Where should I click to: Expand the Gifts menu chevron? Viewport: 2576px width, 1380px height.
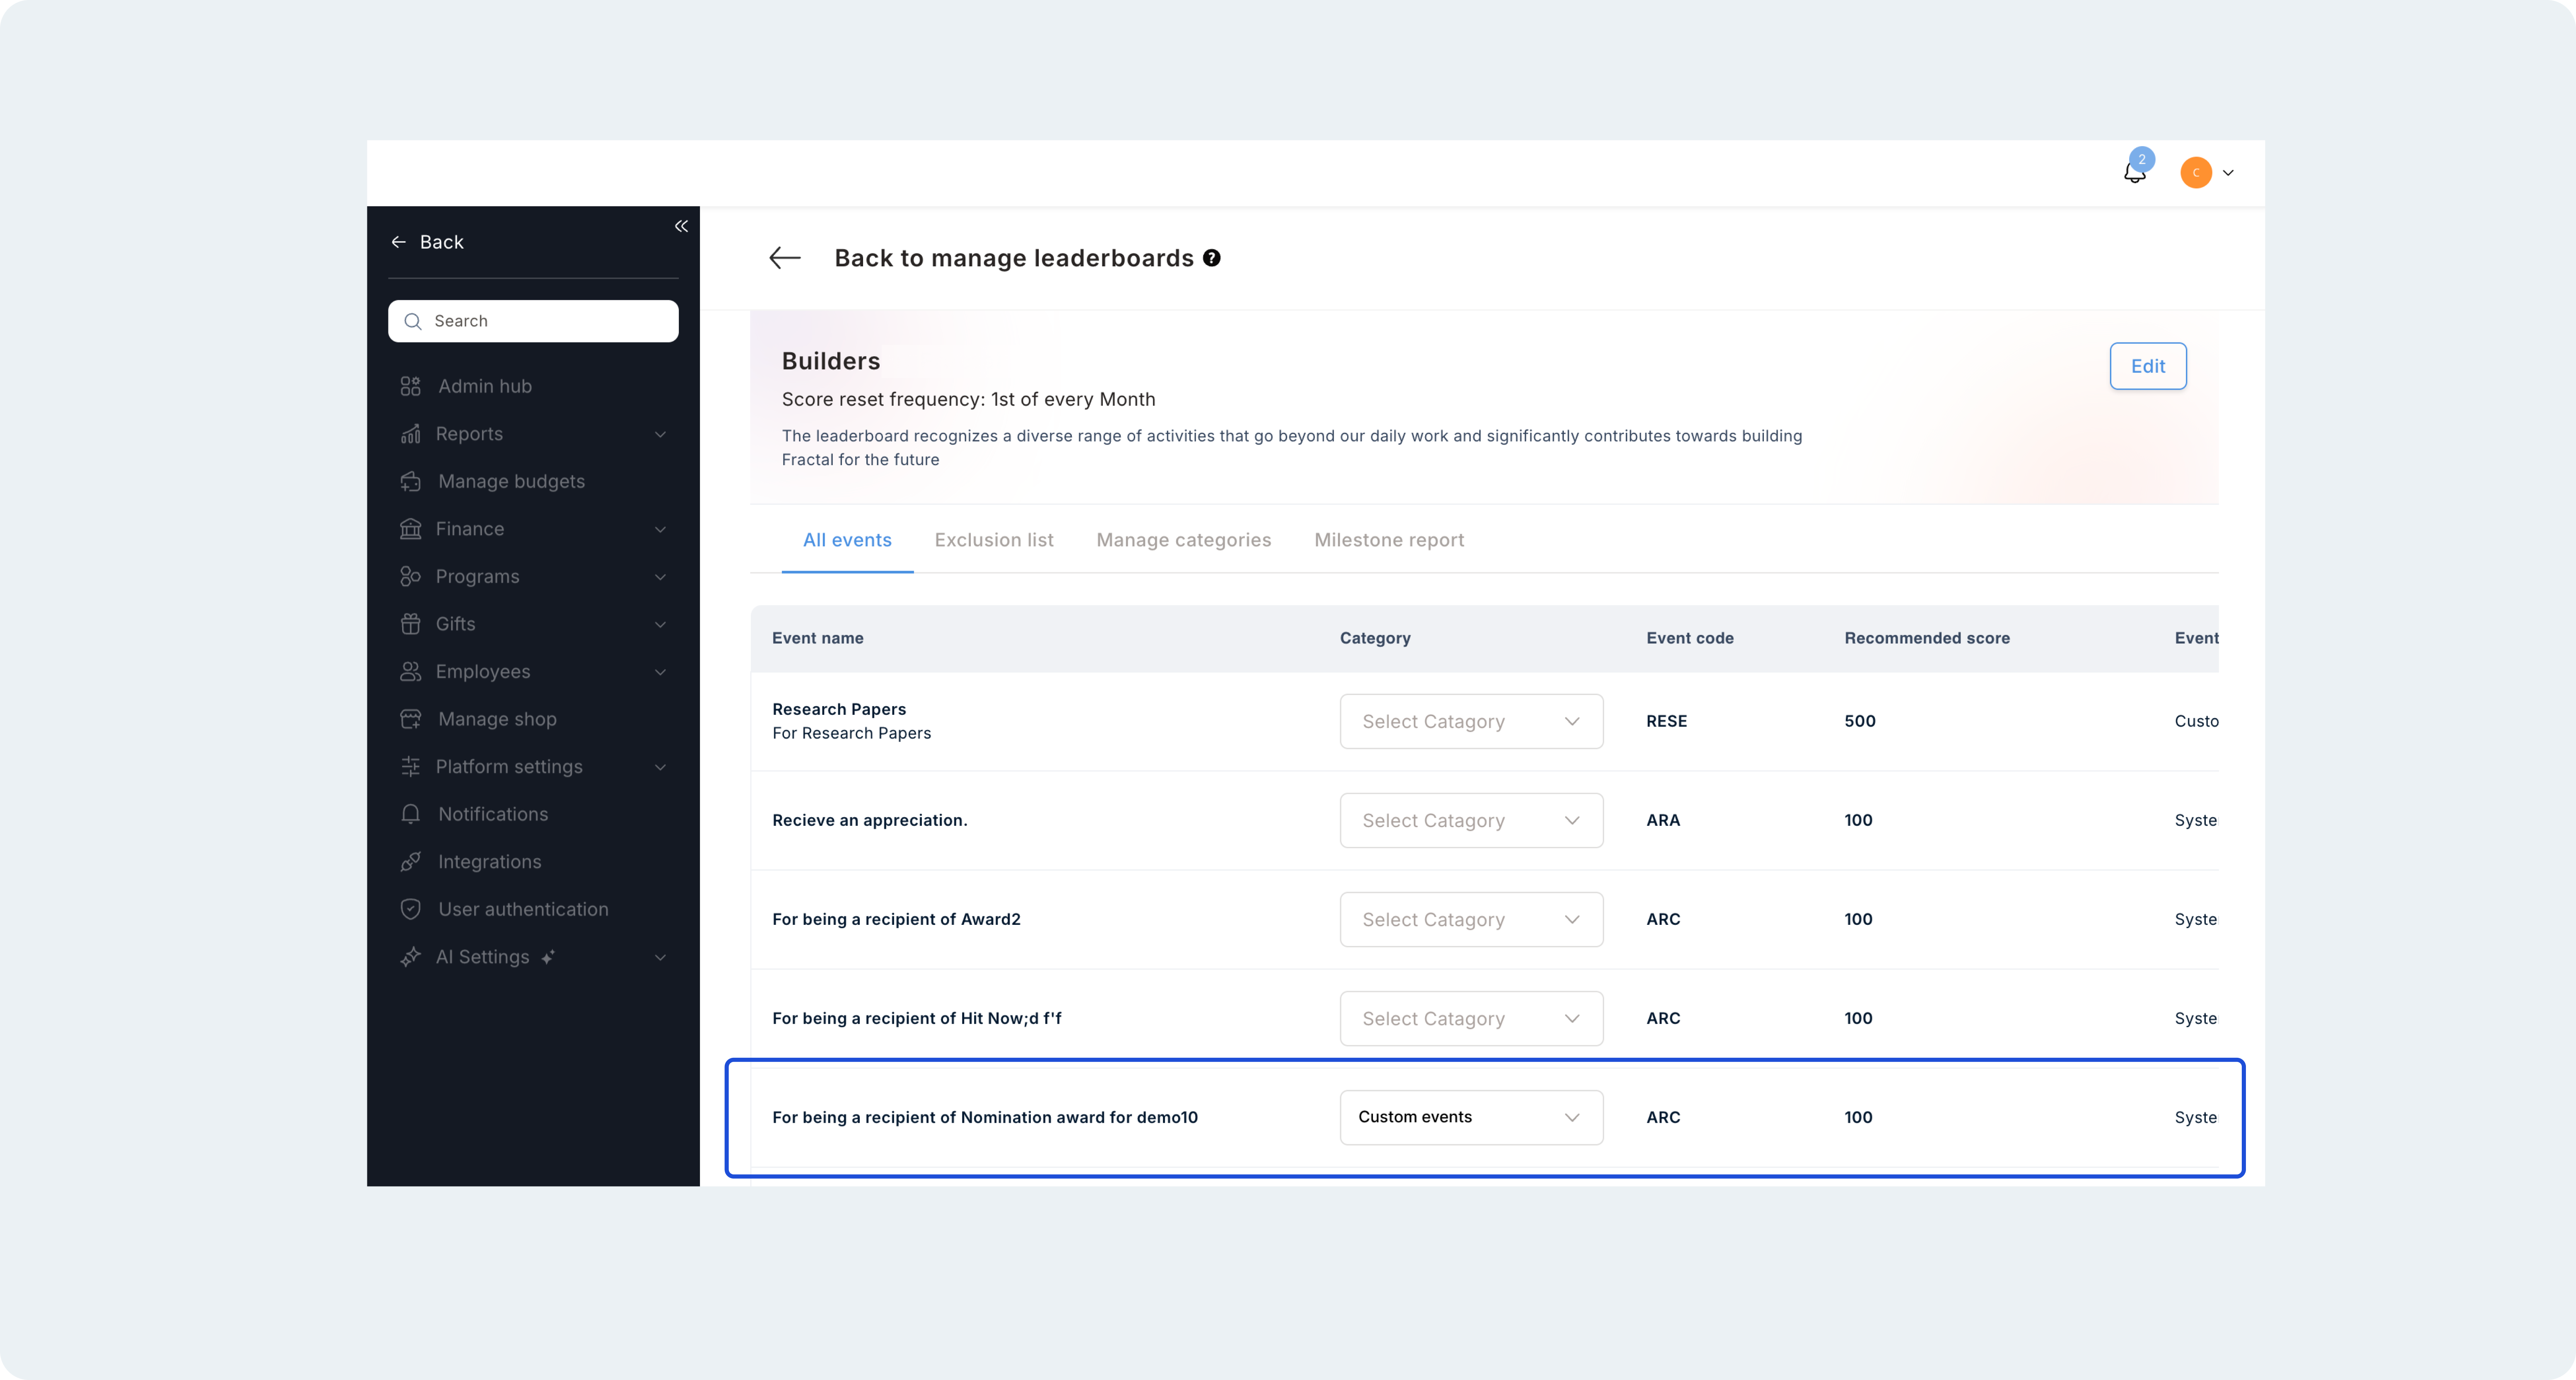pos(660,624)
